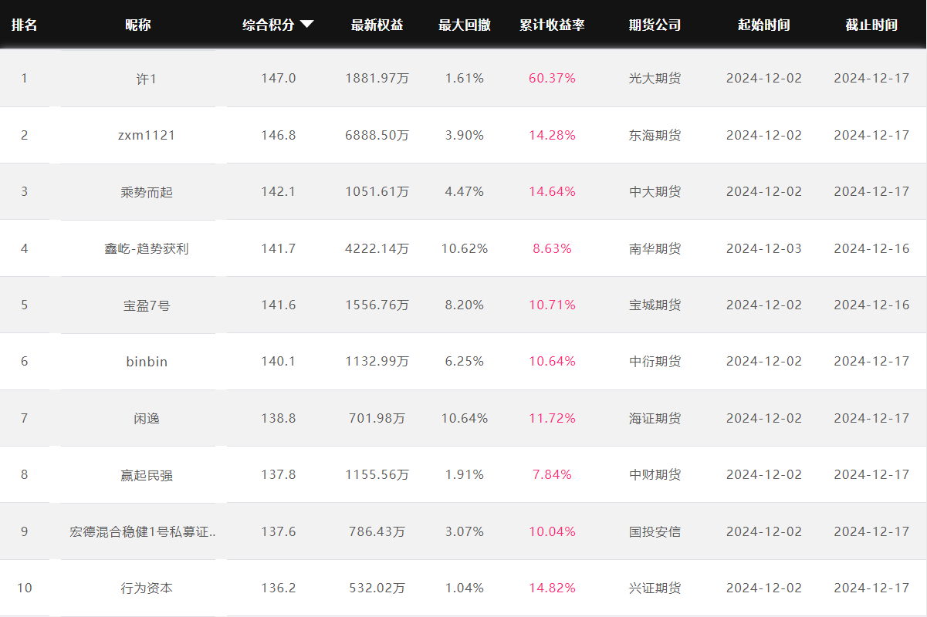Click the 期货公司 column header
The height and width of the screenshot is (617, 927).
(x=655, y=25)
